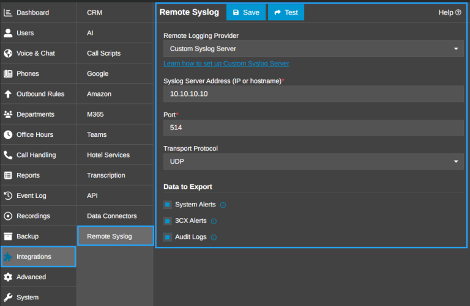Toggle the System Alerts checkbox
The image size is (470, 306).
(168, 205)
